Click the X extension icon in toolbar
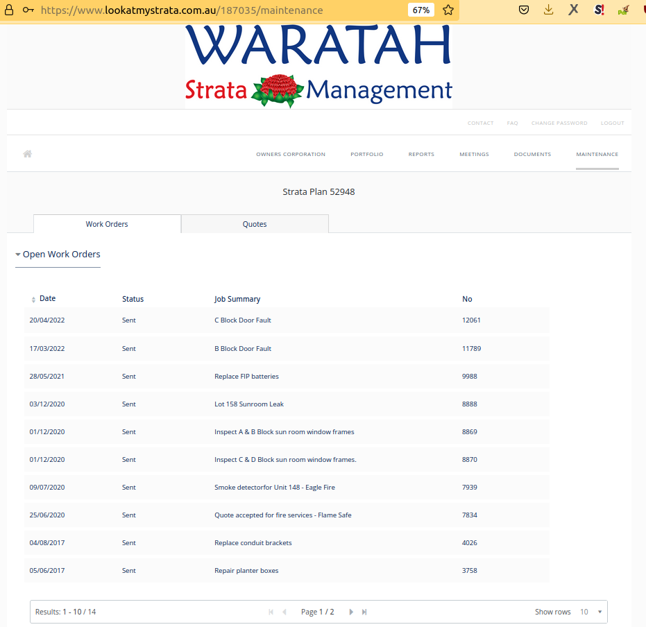Screen dimensions: 646x627 pyautogui.click(x=573, y=10)
